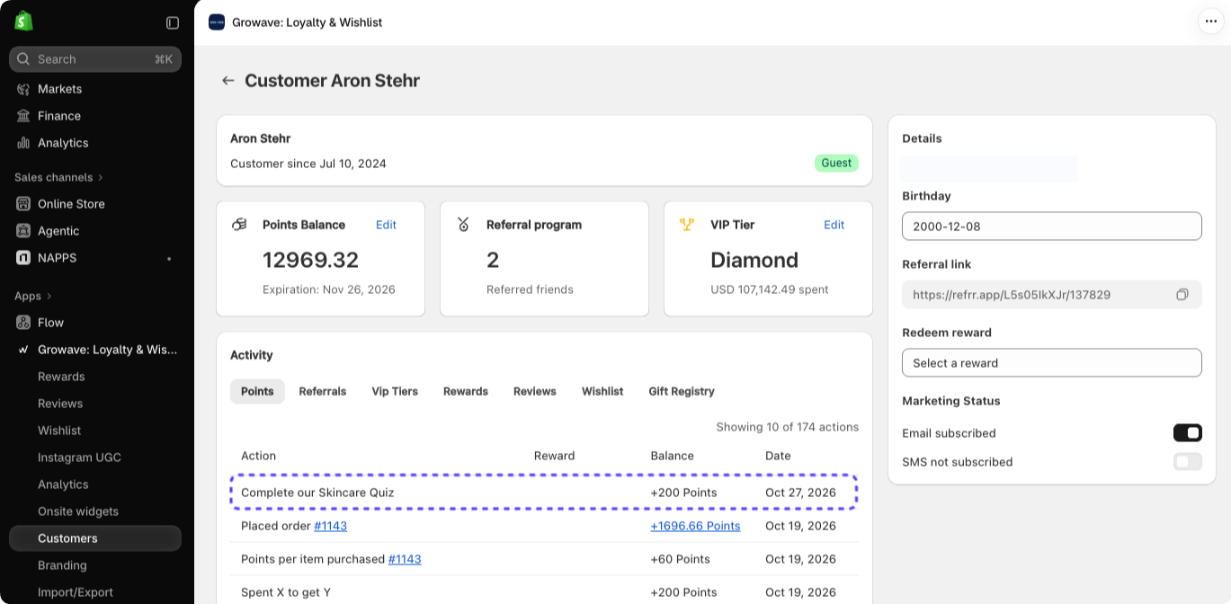Open Instagram UGC in sidebar
Viewport: 1231px width, 604px height.
coord(79,457)
